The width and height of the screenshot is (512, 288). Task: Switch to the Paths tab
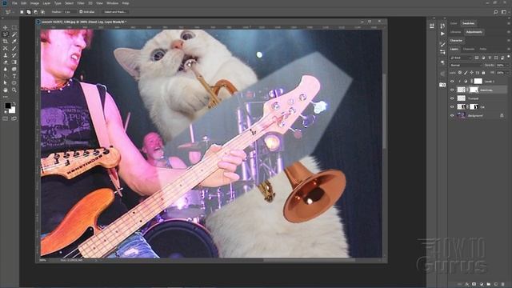(x=483, y=49)
